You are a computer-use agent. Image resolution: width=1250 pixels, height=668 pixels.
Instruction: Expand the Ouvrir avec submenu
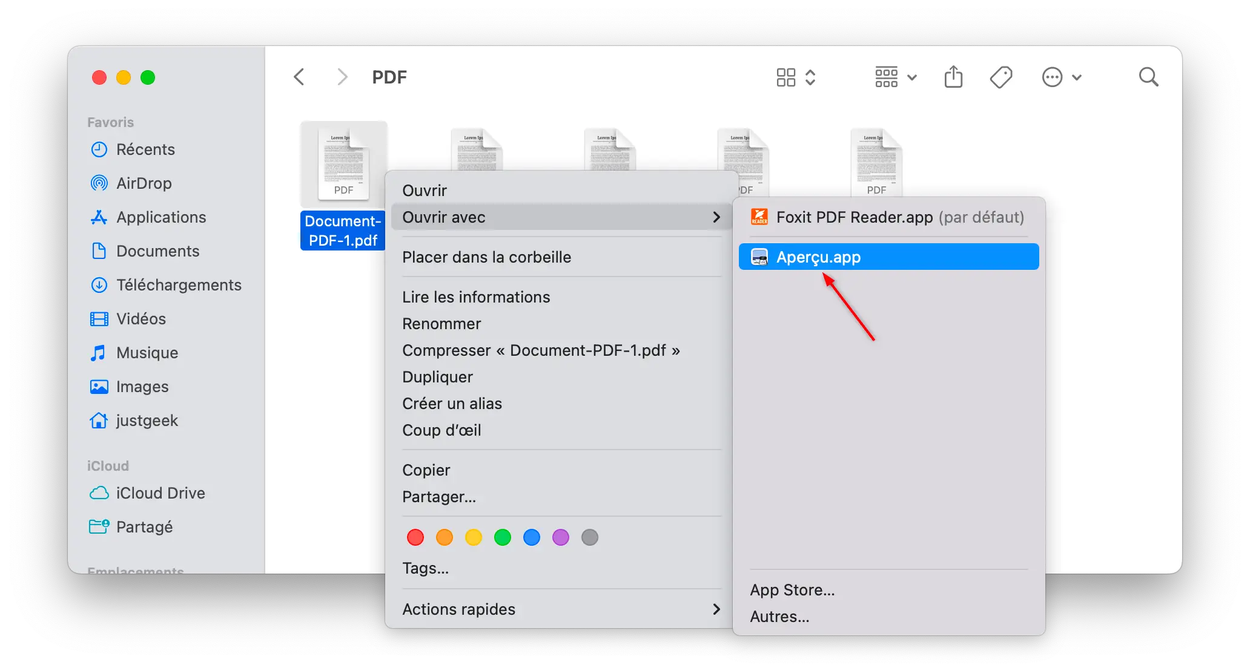coord(561,217)
